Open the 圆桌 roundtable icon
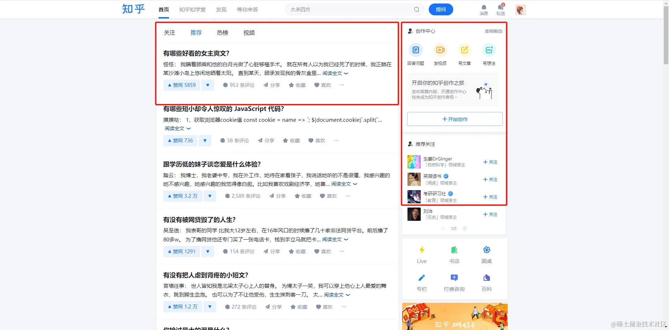This screenshot has height=330, width=669. click(486, 250)
